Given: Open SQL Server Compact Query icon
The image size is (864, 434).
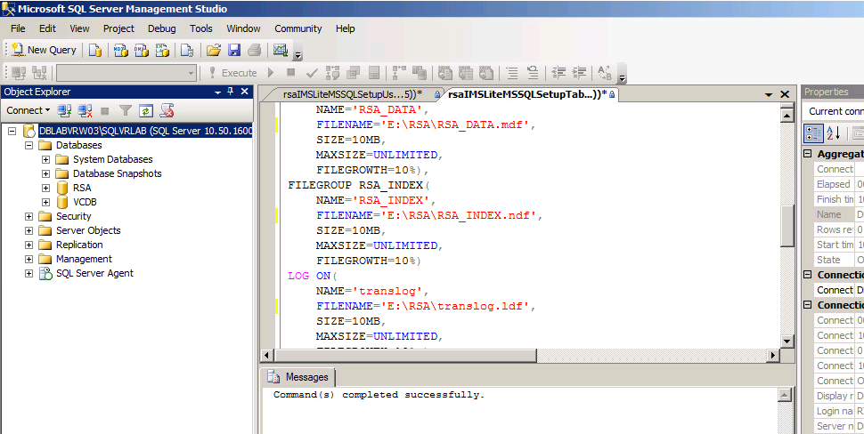Looking at the screenshot, I should click(187, 50).
